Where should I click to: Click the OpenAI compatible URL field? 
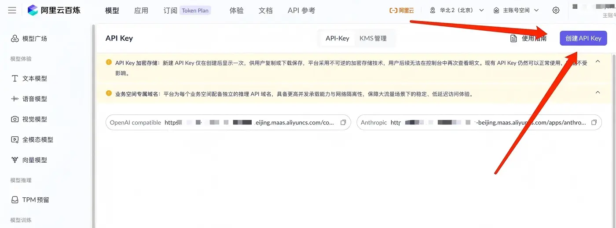coord(228,122)
